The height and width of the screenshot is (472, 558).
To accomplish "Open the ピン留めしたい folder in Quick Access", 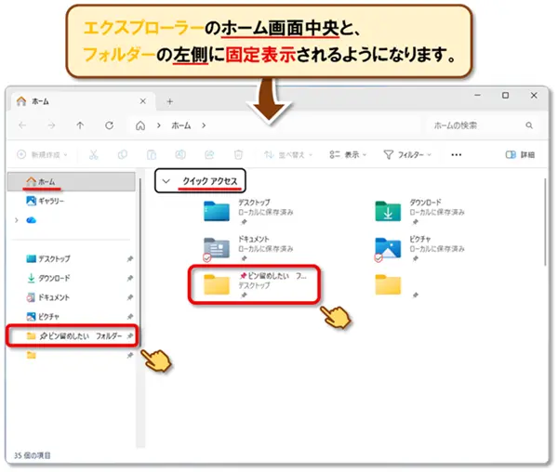I will point(255,285).
